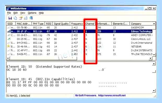Click signal icon of the TP-LINK row
Image resolution: width=162 pixels, height=103 pixels.
[x=9, y=54]
